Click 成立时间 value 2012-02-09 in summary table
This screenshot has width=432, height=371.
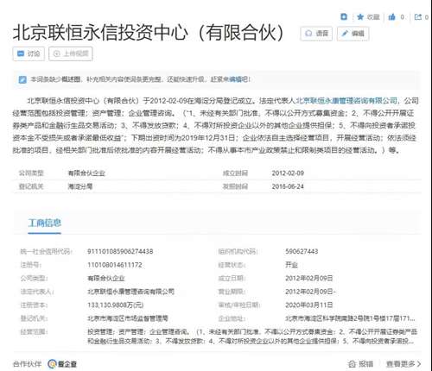(288, 173)
